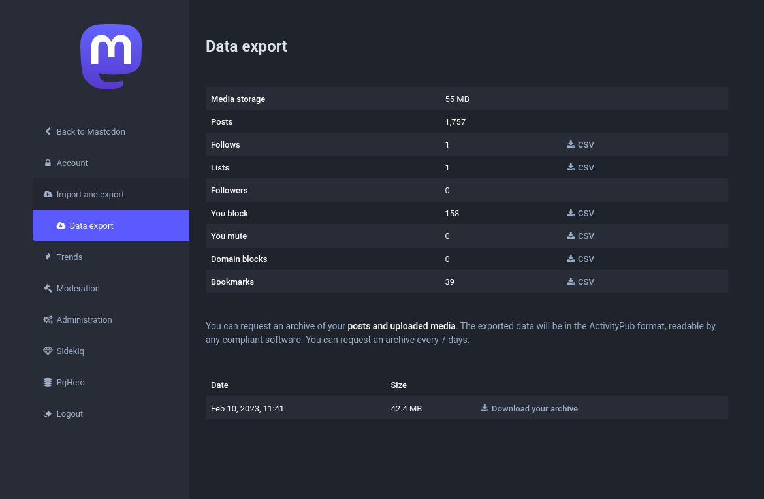Download the Lists CSV
The height and width of the screenshot is (499, 764).
[x=581, y=168]
